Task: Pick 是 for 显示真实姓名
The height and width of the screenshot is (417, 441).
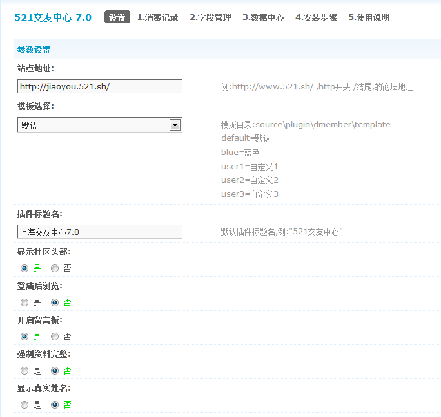Action: point(24,405)
